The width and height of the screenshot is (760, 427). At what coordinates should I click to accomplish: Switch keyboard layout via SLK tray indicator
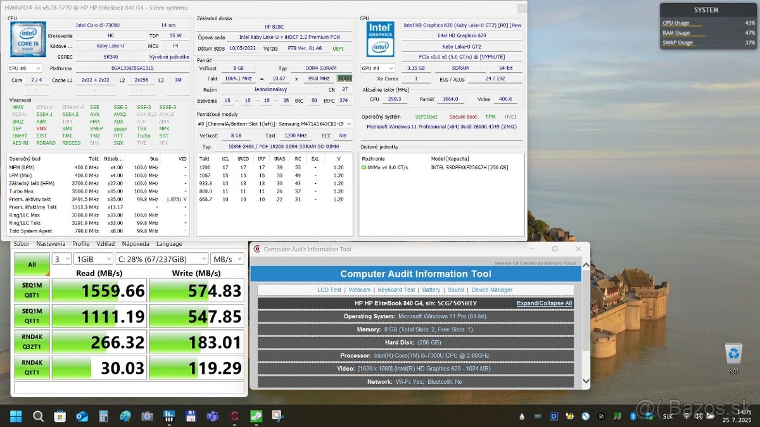(x=668, y=416)
